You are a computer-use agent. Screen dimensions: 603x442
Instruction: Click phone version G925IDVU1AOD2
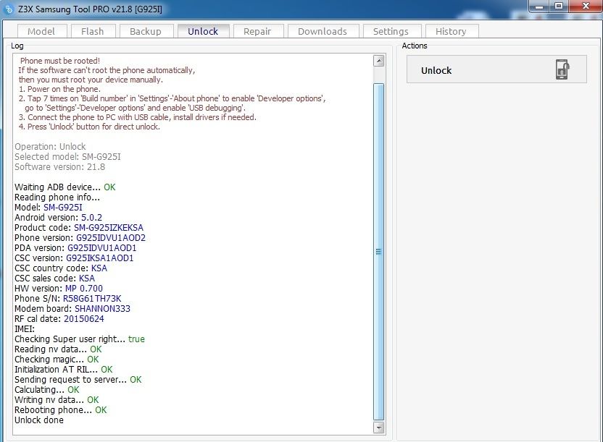click(111, 238)
